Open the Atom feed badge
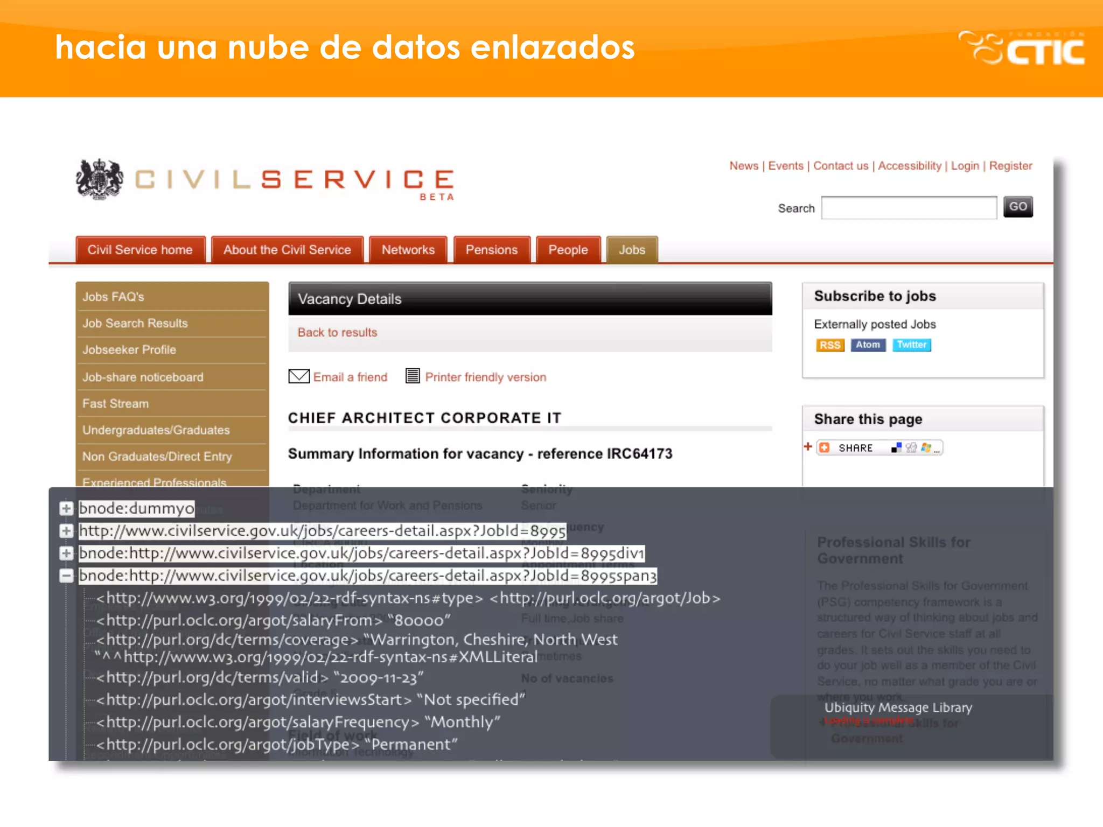This screenshot has height=827, width=1103. pyautogui.click(x=868, y=345)
